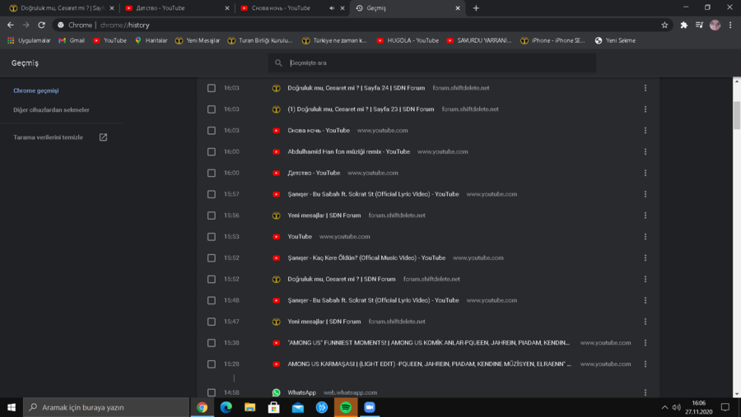
Task: Open the media control icon in toolbar
Action: point(699,25)
